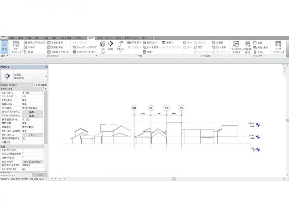Click the Color Scheme <none> button

(x=32, y=135)
